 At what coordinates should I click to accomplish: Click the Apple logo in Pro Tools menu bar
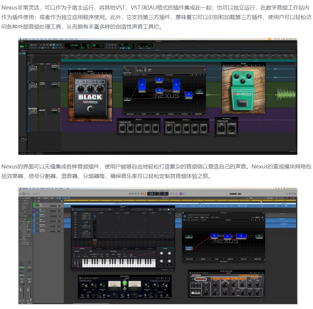20,39
